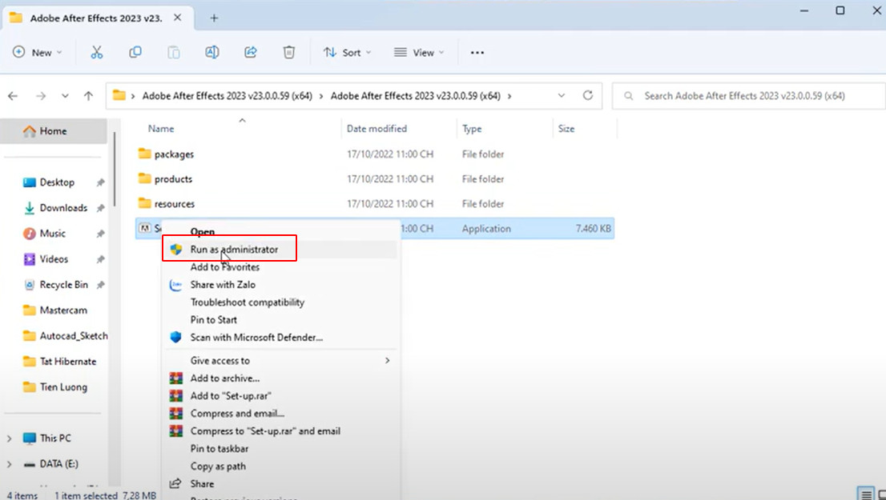Open the Downloads folder in sidebar
The width and height of the screenshot is (886, 500).
point(63,208)
